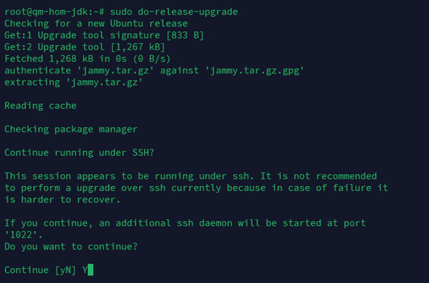Click the 'Continue running under SSH?' heading
The height and width of the screenshot is (283, 429).
click(79, 153)
